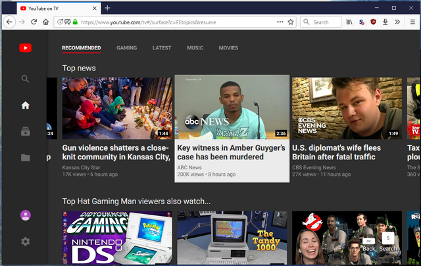Open The Tandy 1000 video thumbnail
The image size is (421, 266).
(x=232, y=238)
